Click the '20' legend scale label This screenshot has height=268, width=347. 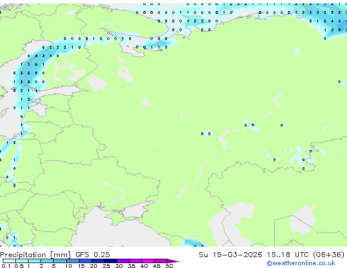click(94, 266)
